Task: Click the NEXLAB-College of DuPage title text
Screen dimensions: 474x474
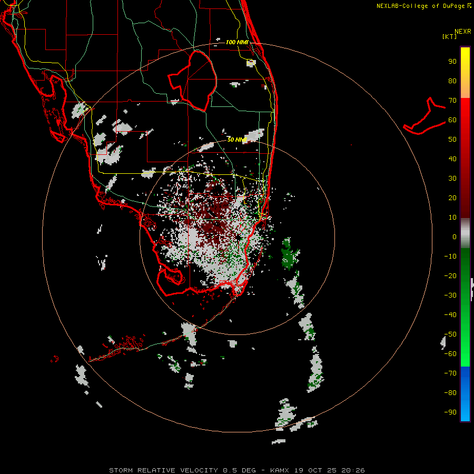Action: coord(420,6)
